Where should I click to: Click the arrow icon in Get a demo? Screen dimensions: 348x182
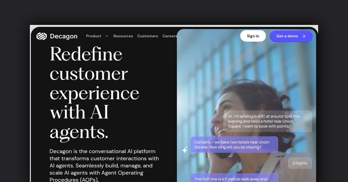click(x=304, y=36)
